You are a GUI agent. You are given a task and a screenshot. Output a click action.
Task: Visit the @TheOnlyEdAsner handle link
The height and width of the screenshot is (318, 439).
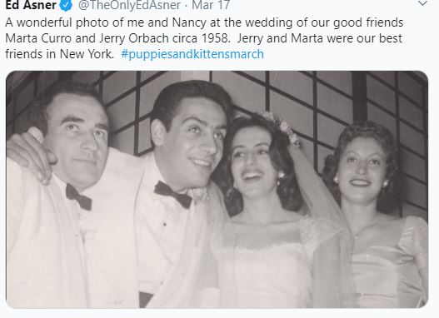129,5
